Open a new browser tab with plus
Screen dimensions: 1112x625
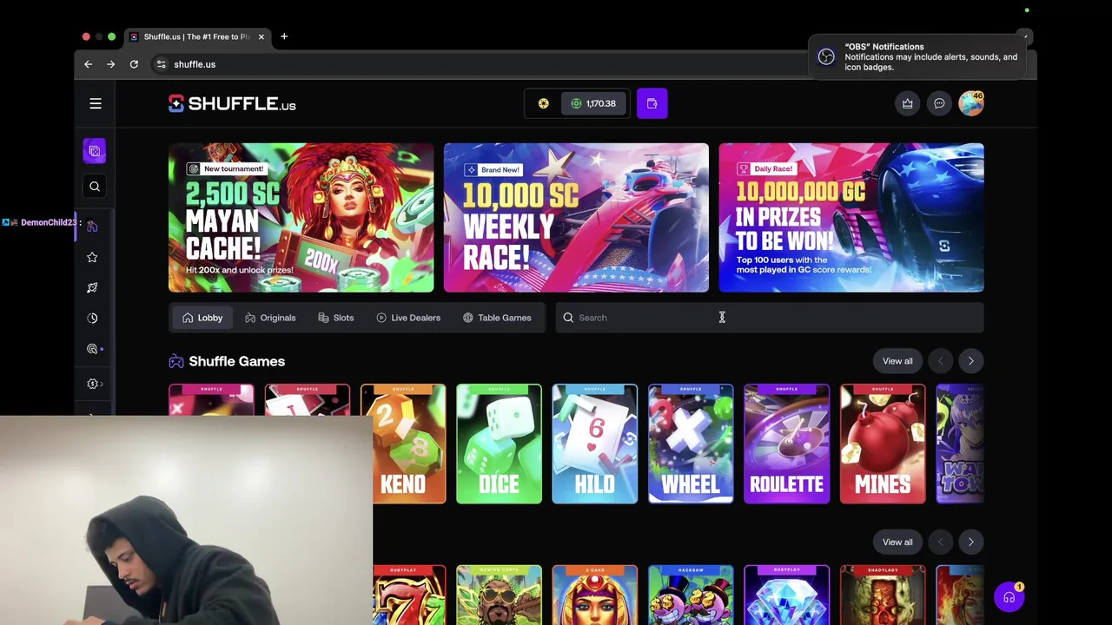click(284, 36)
